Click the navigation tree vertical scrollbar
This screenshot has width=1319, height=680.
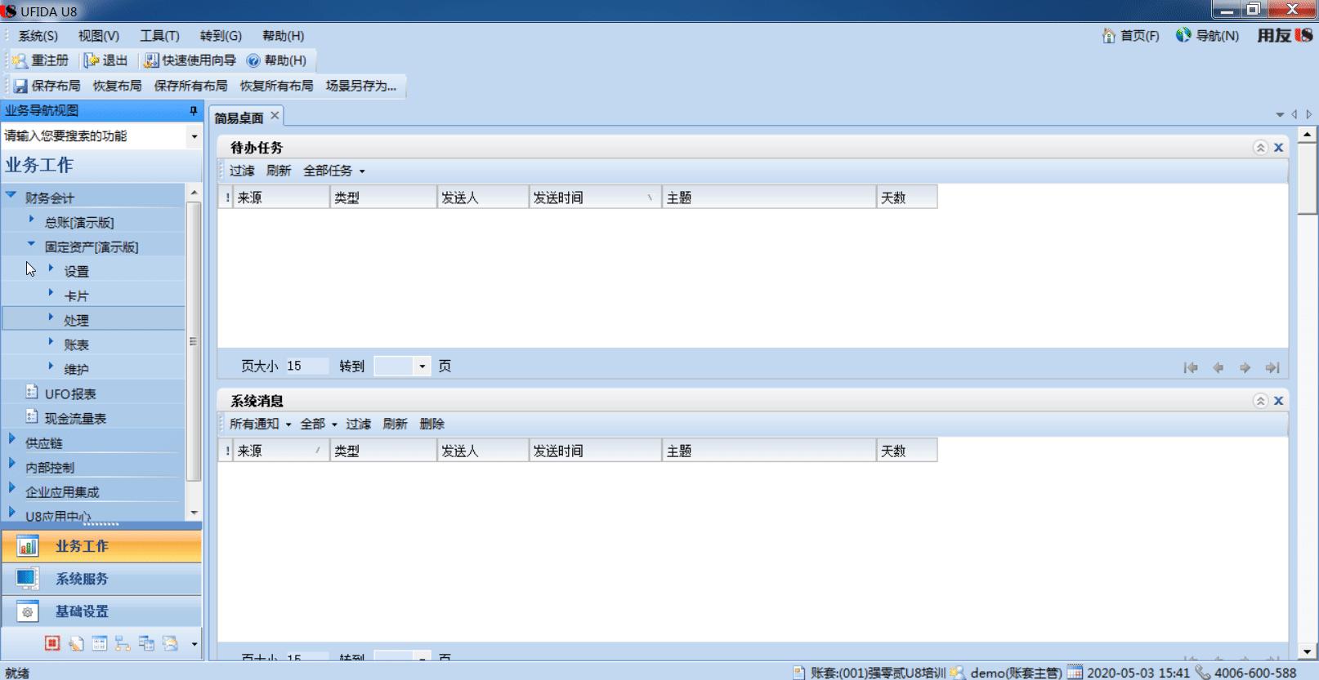pyautogui.click(x=194, y=341)
